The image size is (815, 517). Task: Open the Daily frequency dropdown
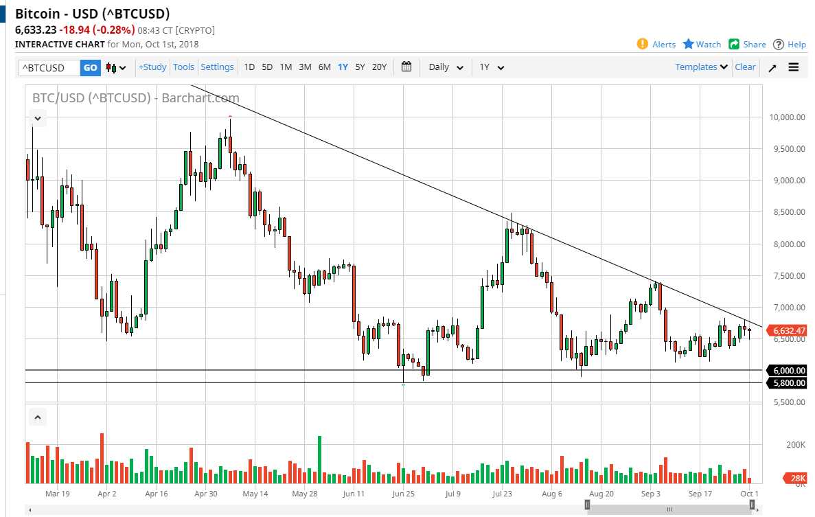441,67
